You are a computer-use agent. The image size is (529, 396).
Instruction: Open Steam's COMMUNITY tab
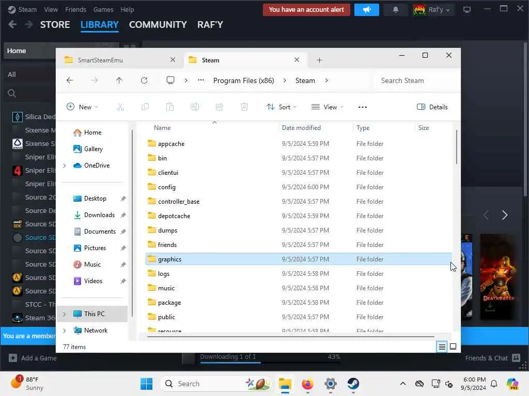pyautogui.click(x=158, y=25)
